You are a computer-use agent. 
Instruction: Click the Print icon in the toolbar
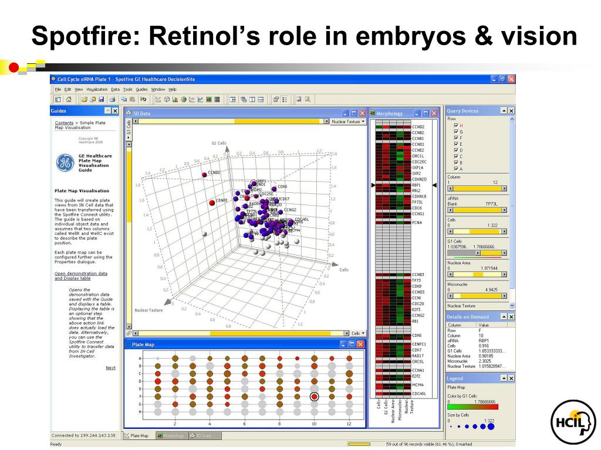click(x=112, y=100)
